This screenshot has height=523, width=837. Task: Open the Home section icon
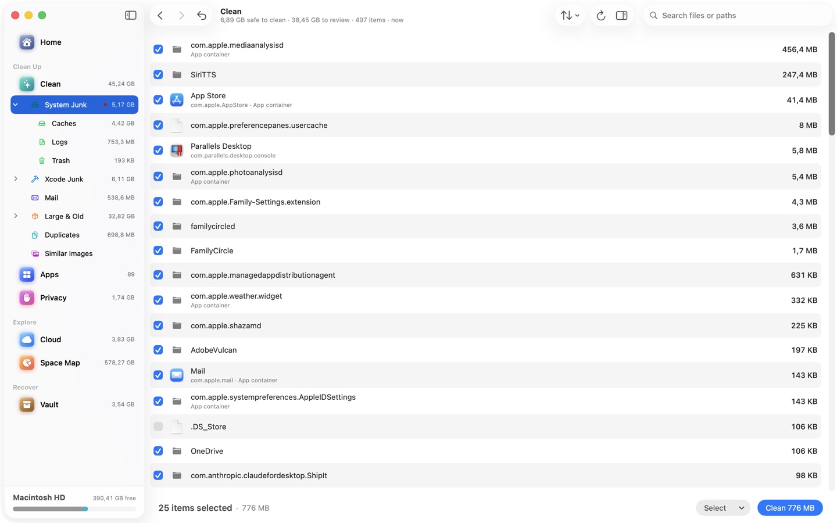point(27,42)
